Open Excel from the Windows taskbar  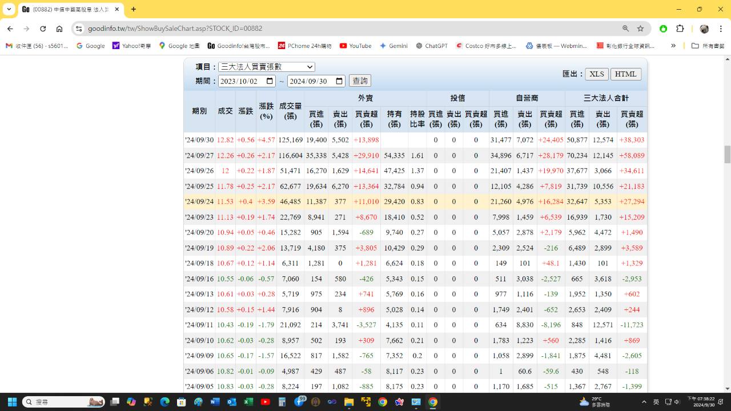248,402
